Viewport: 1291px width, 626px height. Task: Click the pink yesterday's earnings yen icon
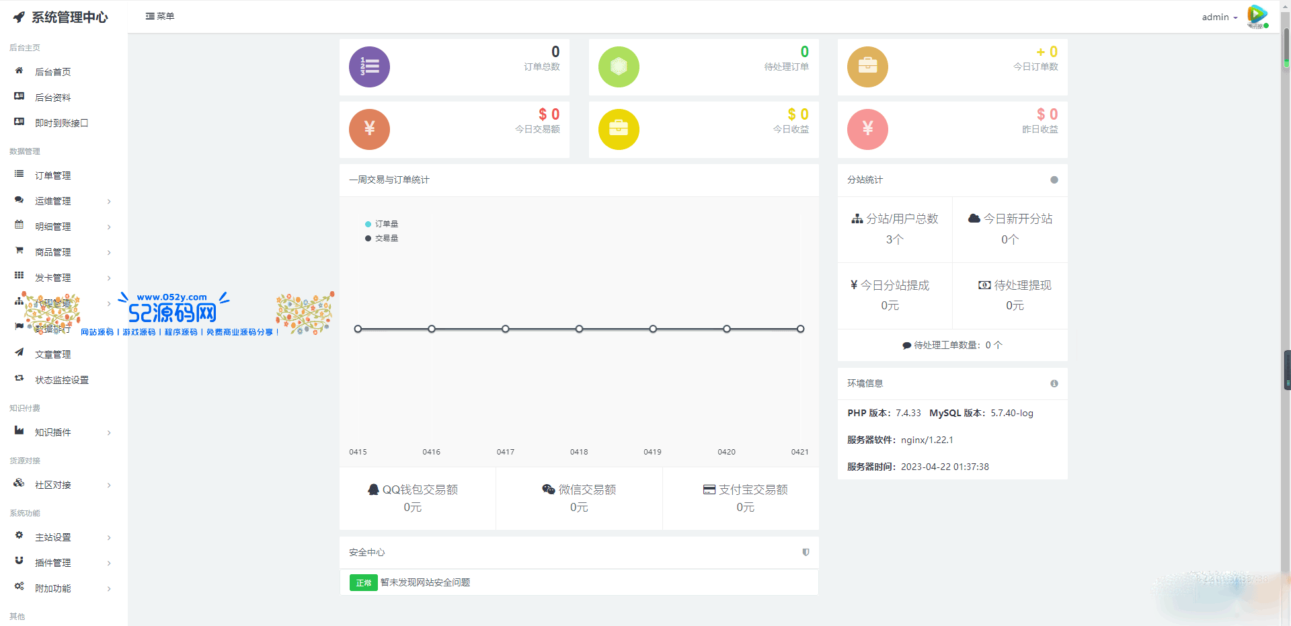click(867, 129)
